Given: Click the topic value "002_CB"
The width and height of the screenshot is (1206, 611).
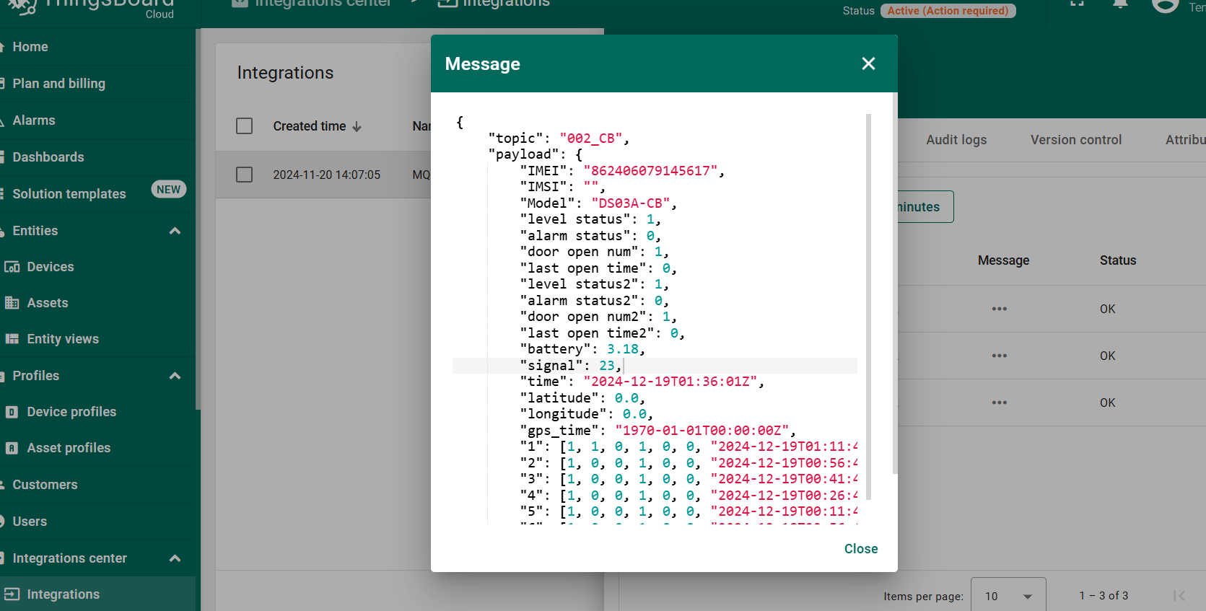Looking at the screenshot, I should [590, 139].
